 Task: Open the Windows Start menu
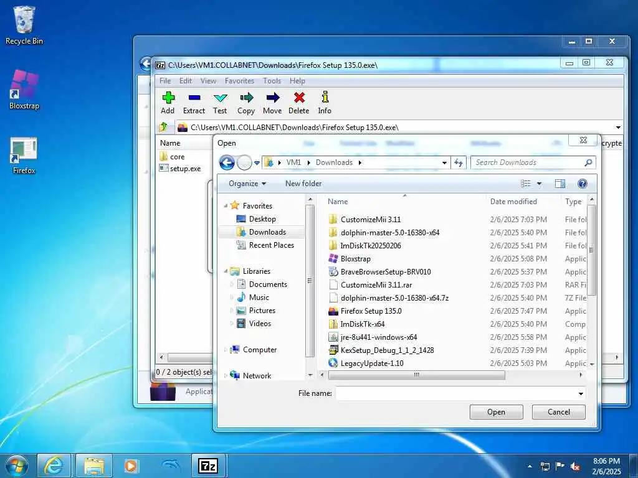[17, 466]
